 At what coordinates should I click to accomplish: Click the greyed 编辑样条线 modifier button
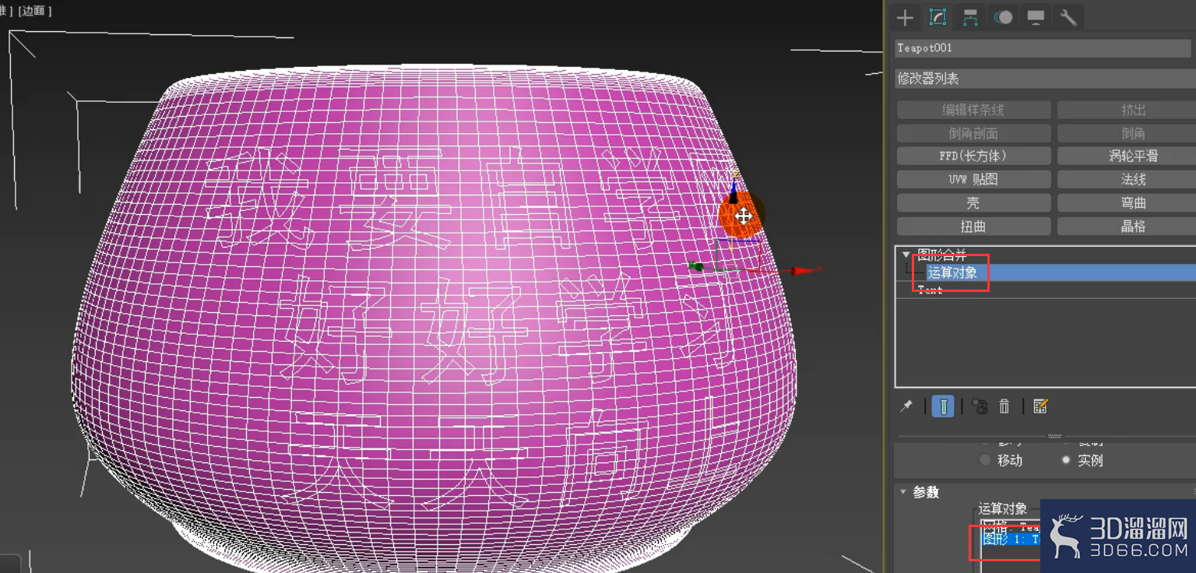973,110
